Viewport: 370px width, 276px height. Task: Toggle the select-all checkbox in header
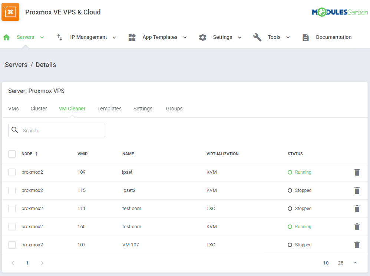tap(12, 154)
